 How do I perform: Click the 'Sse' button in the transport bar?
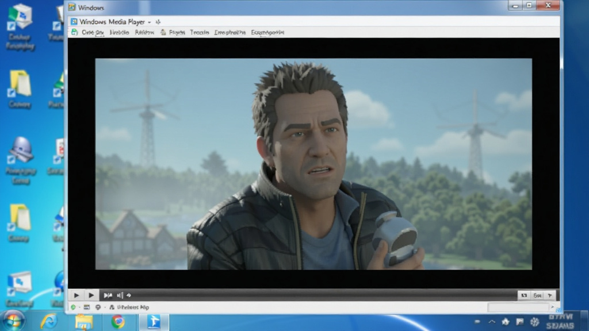[538, 295]
